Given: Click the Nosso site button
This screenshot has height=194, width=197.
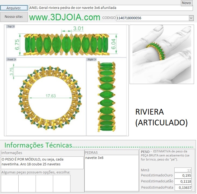Looking at the screenshot, I should pyautogui.click(x=14, y=17).
